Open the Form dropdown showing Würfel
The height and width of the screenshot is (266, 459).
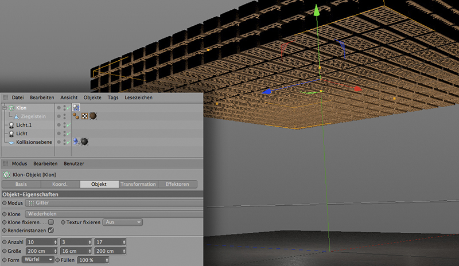pos(38,260)
